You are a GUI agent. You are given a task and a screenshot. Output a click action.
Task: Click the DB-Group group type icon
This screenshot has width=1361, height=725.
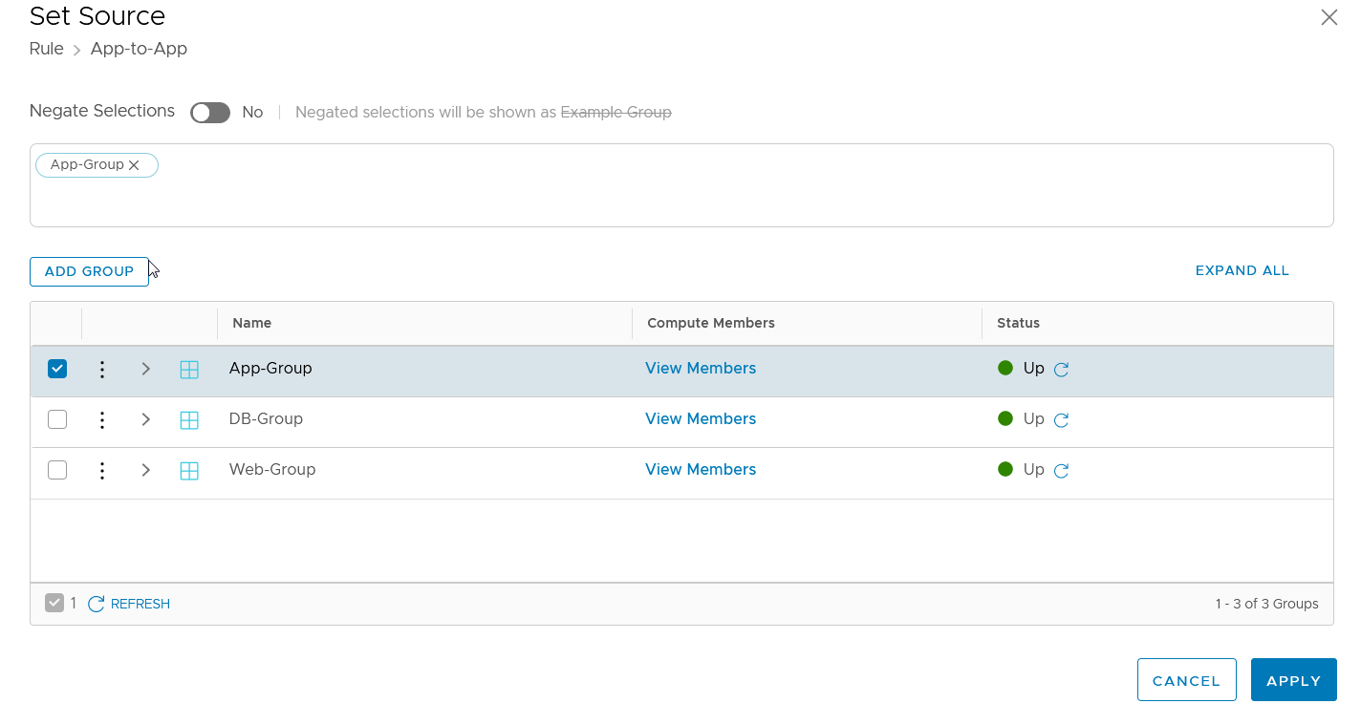click(x=189, y=419)
